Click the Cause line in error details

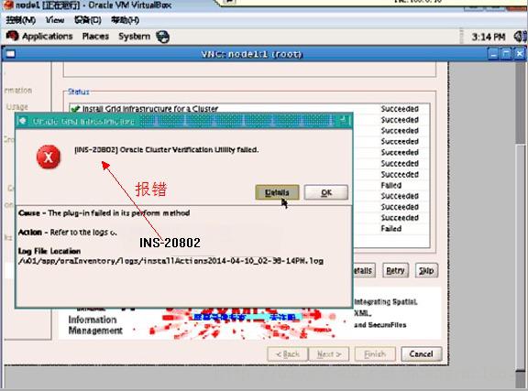(104, 213)
